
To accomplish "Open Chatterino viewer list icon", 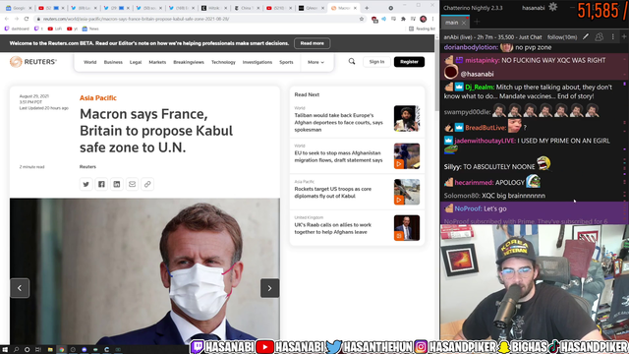I will 599,37.
